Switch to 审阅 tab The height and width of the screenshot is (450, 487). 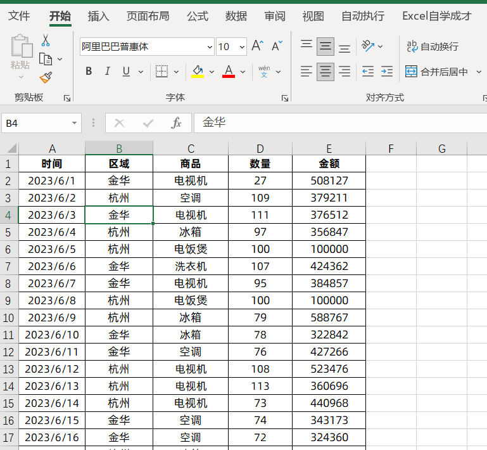pos(275,16)
